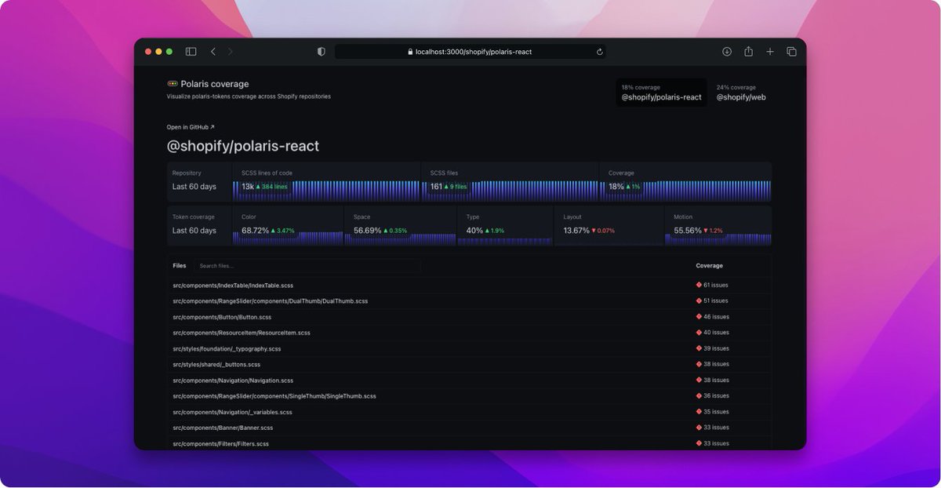Open ResourceItem.scss file row
The width and height of the screenshot is (941, 488).
point(469,333)
